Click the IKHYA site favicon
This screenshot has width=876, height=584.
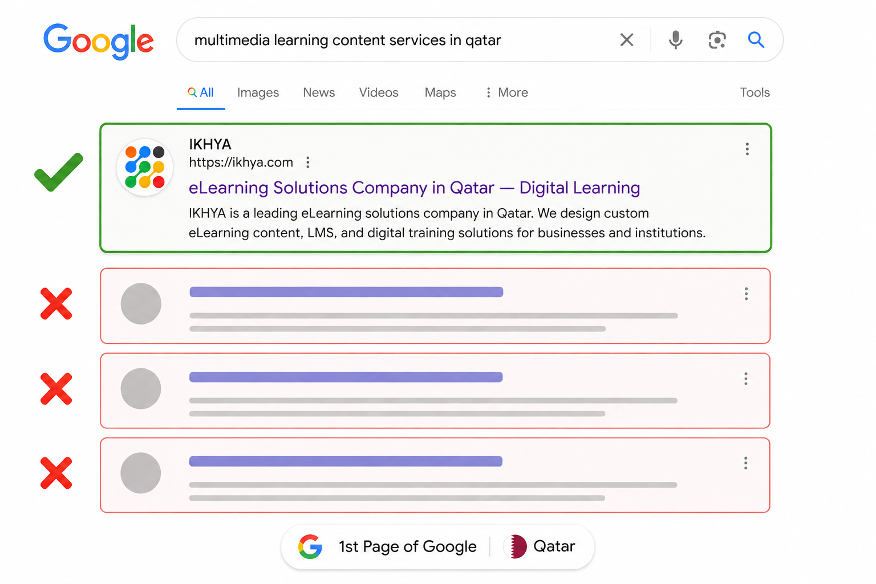[145, 167]
